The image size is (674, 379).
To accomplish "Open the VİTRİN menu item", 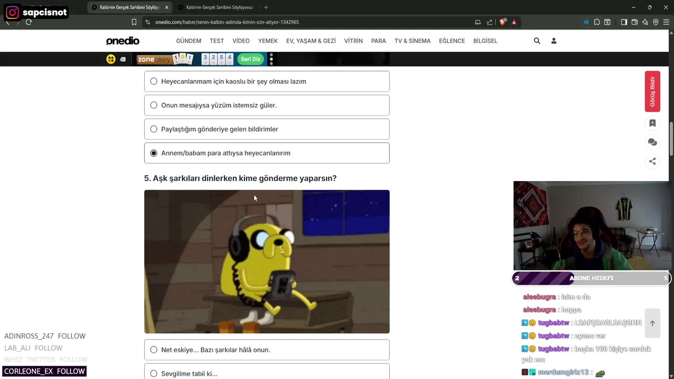I will 353,41.
